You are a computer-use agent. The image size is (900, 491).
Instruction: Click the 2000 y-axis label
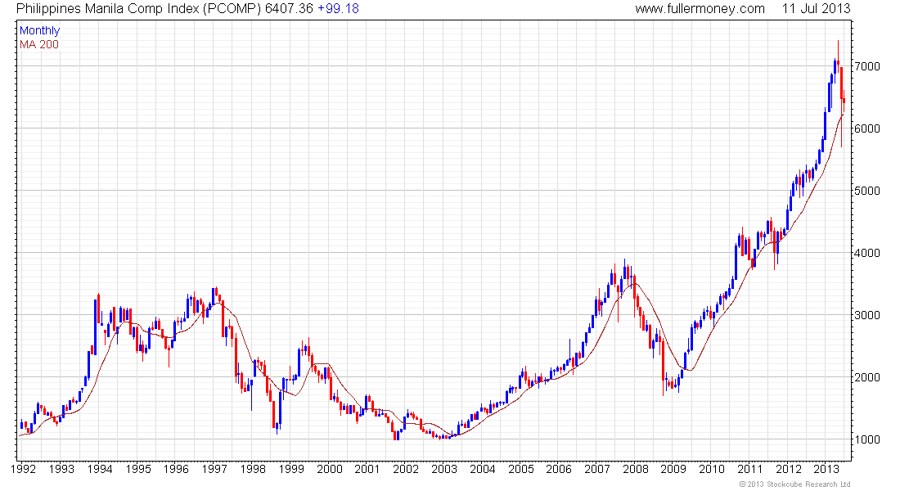866,377
